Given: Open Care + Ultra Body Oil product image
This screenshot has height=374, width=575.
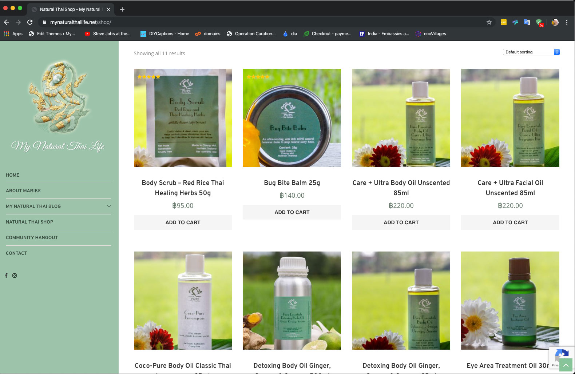Looking at the screenshot, I should tap(401, 118).
